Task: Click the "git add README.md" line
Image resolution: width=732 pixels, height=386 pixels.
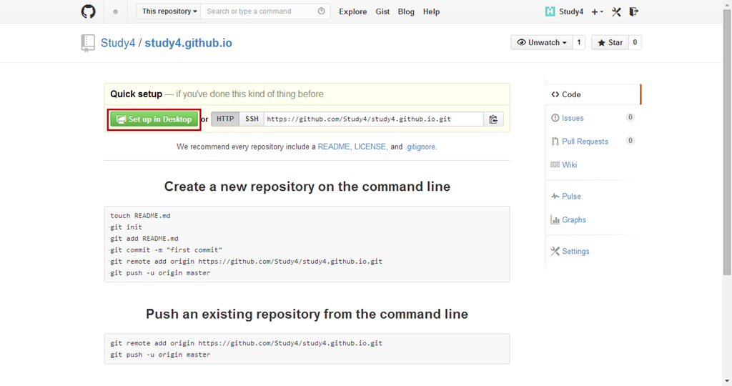Action: (144, 239)
